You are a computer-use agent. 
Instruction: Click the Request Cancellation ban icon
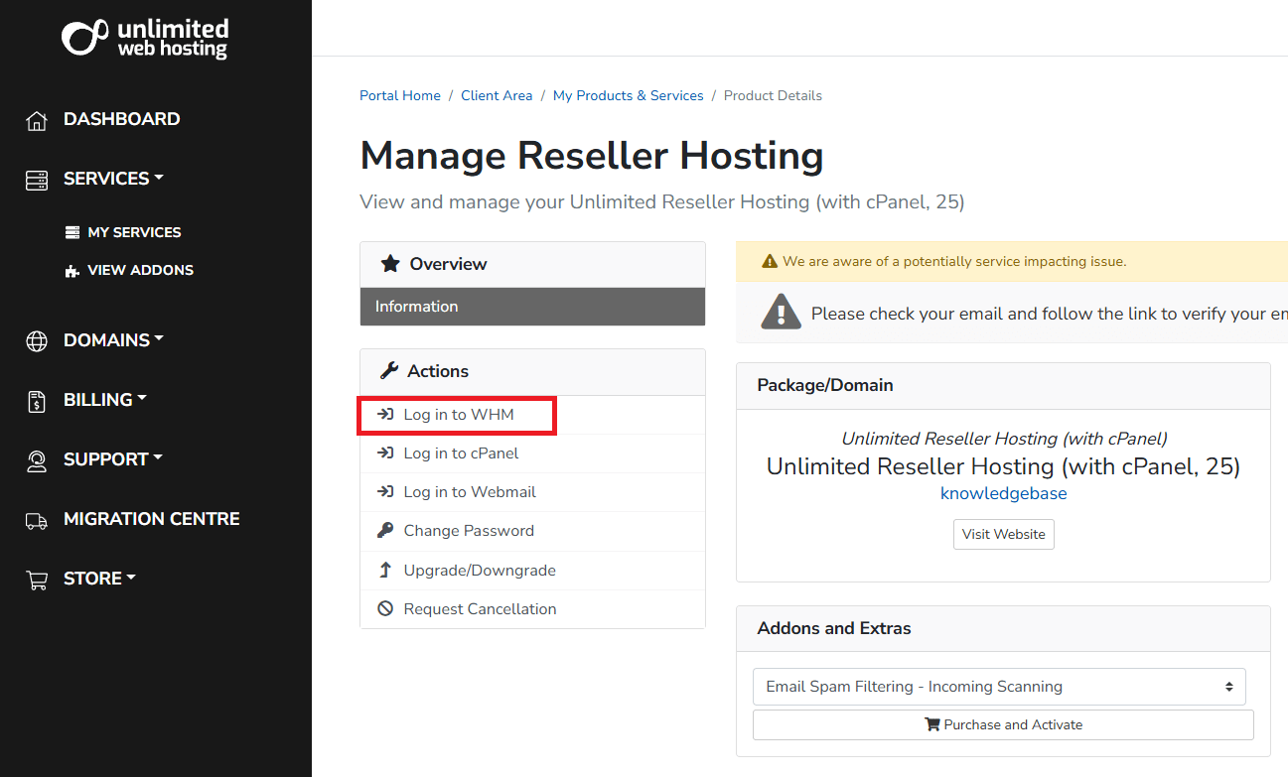pyautogui.click(x=385, y=608)
